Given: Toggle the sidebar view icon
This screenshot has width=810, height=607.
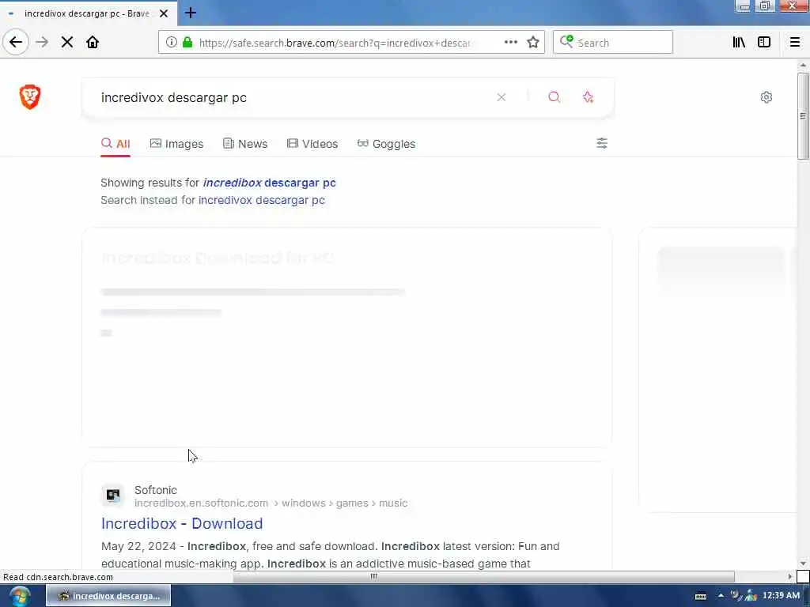Looking at the screenshot, I should click(763, 43).
